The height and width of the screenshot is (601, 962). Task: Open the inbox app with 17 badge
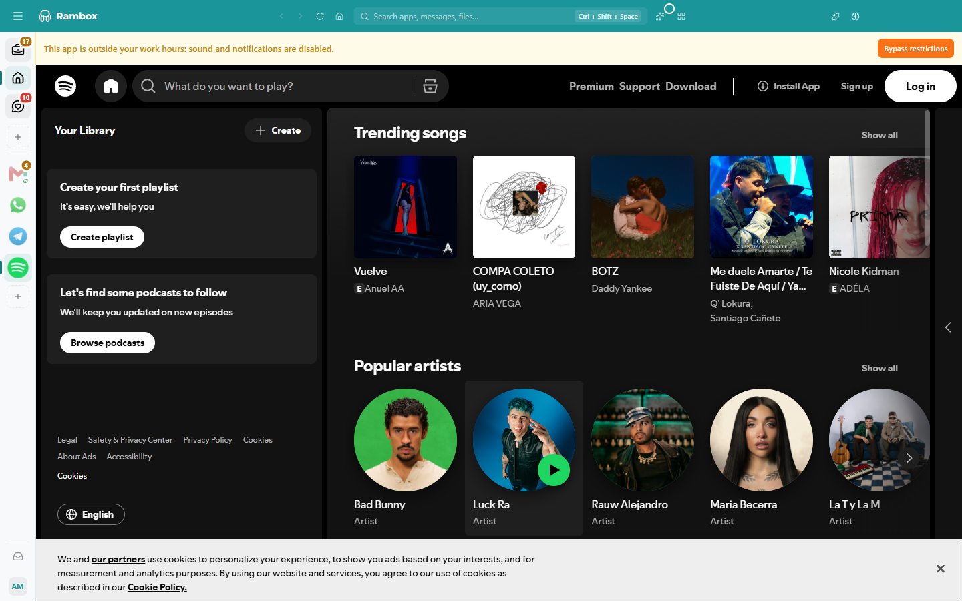18,49
